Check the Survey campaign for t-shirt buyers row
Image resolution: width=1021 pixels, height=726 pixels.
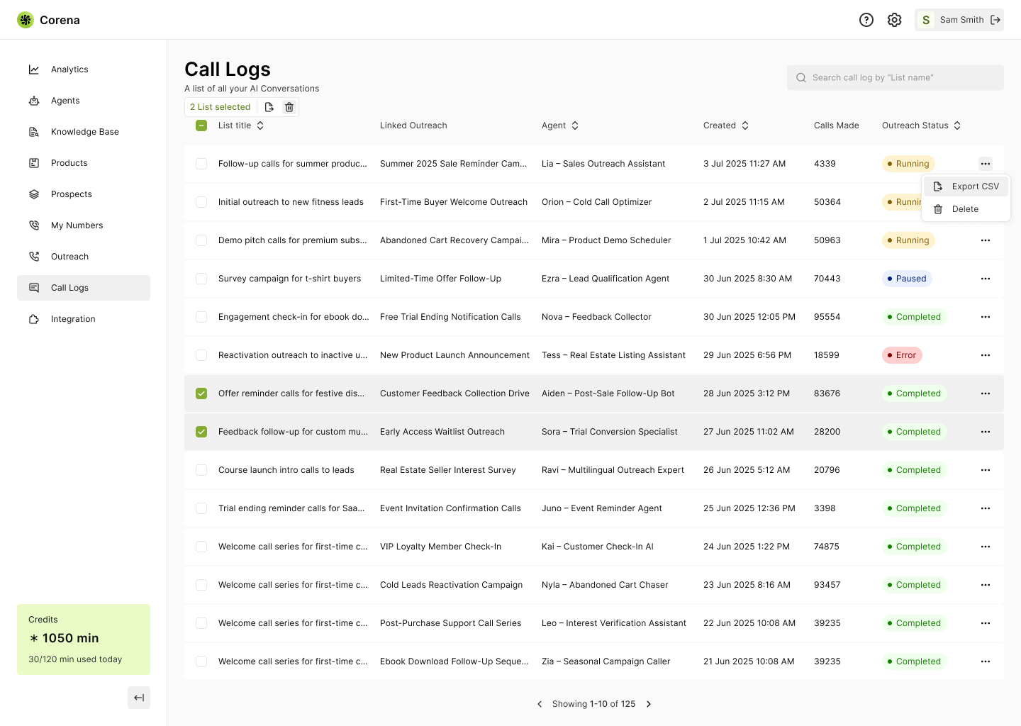point(201,279)
